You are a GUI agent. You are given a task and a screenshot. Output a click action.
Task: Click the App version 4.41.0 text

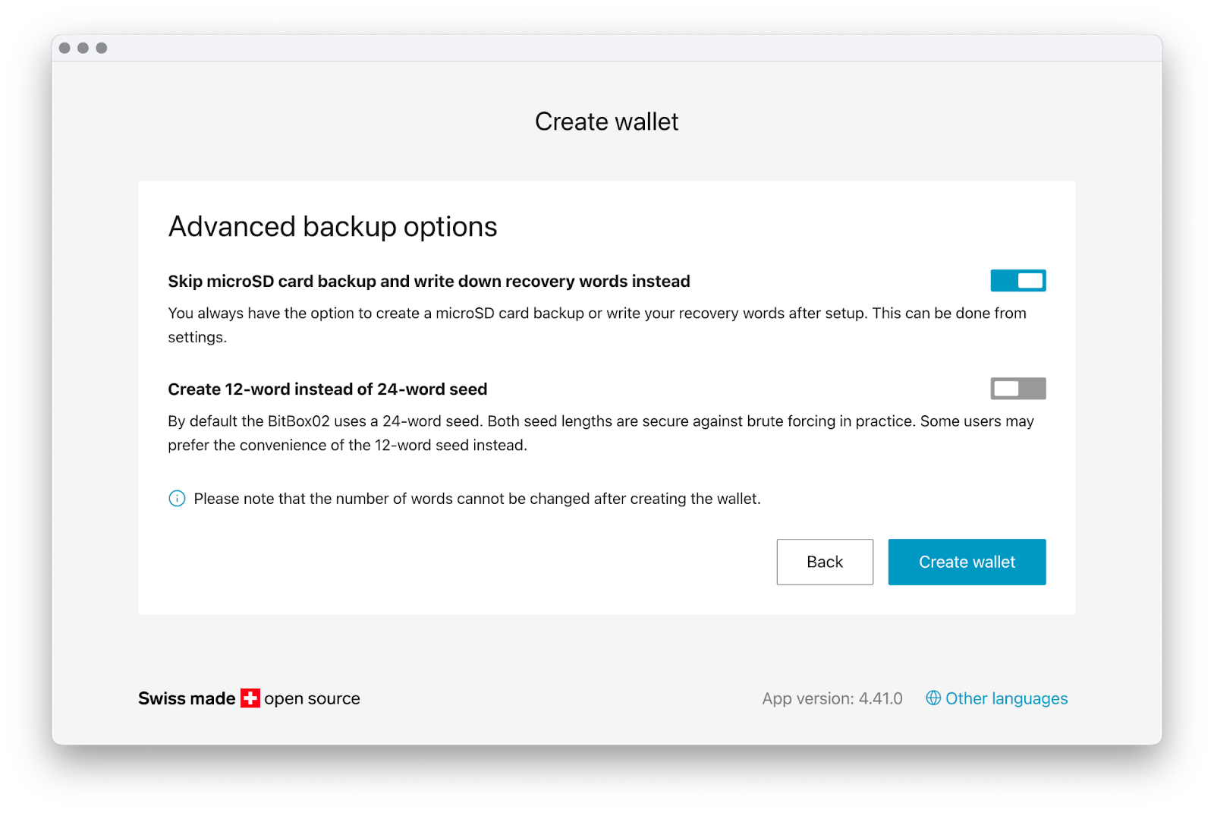click(x=832, y=698)
